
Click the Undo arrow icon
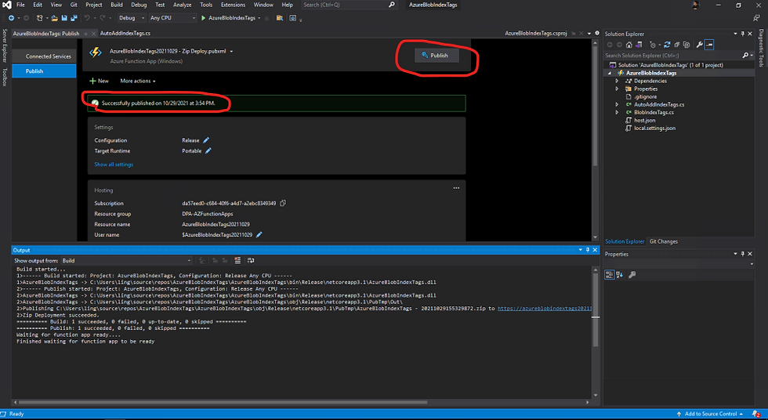(87, 18)
